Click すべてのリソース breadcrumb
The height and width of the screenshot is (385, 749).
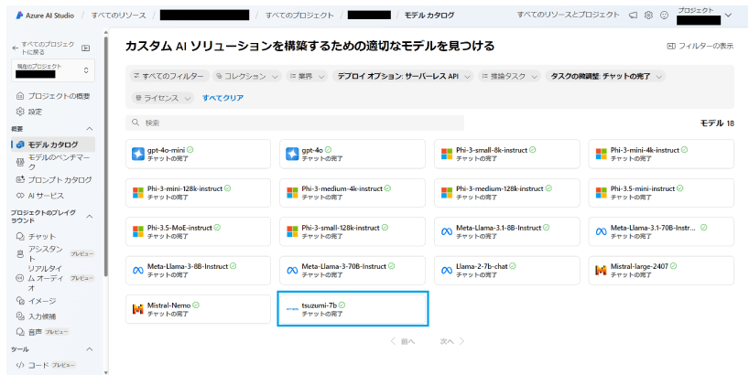[x=118, y=16]
